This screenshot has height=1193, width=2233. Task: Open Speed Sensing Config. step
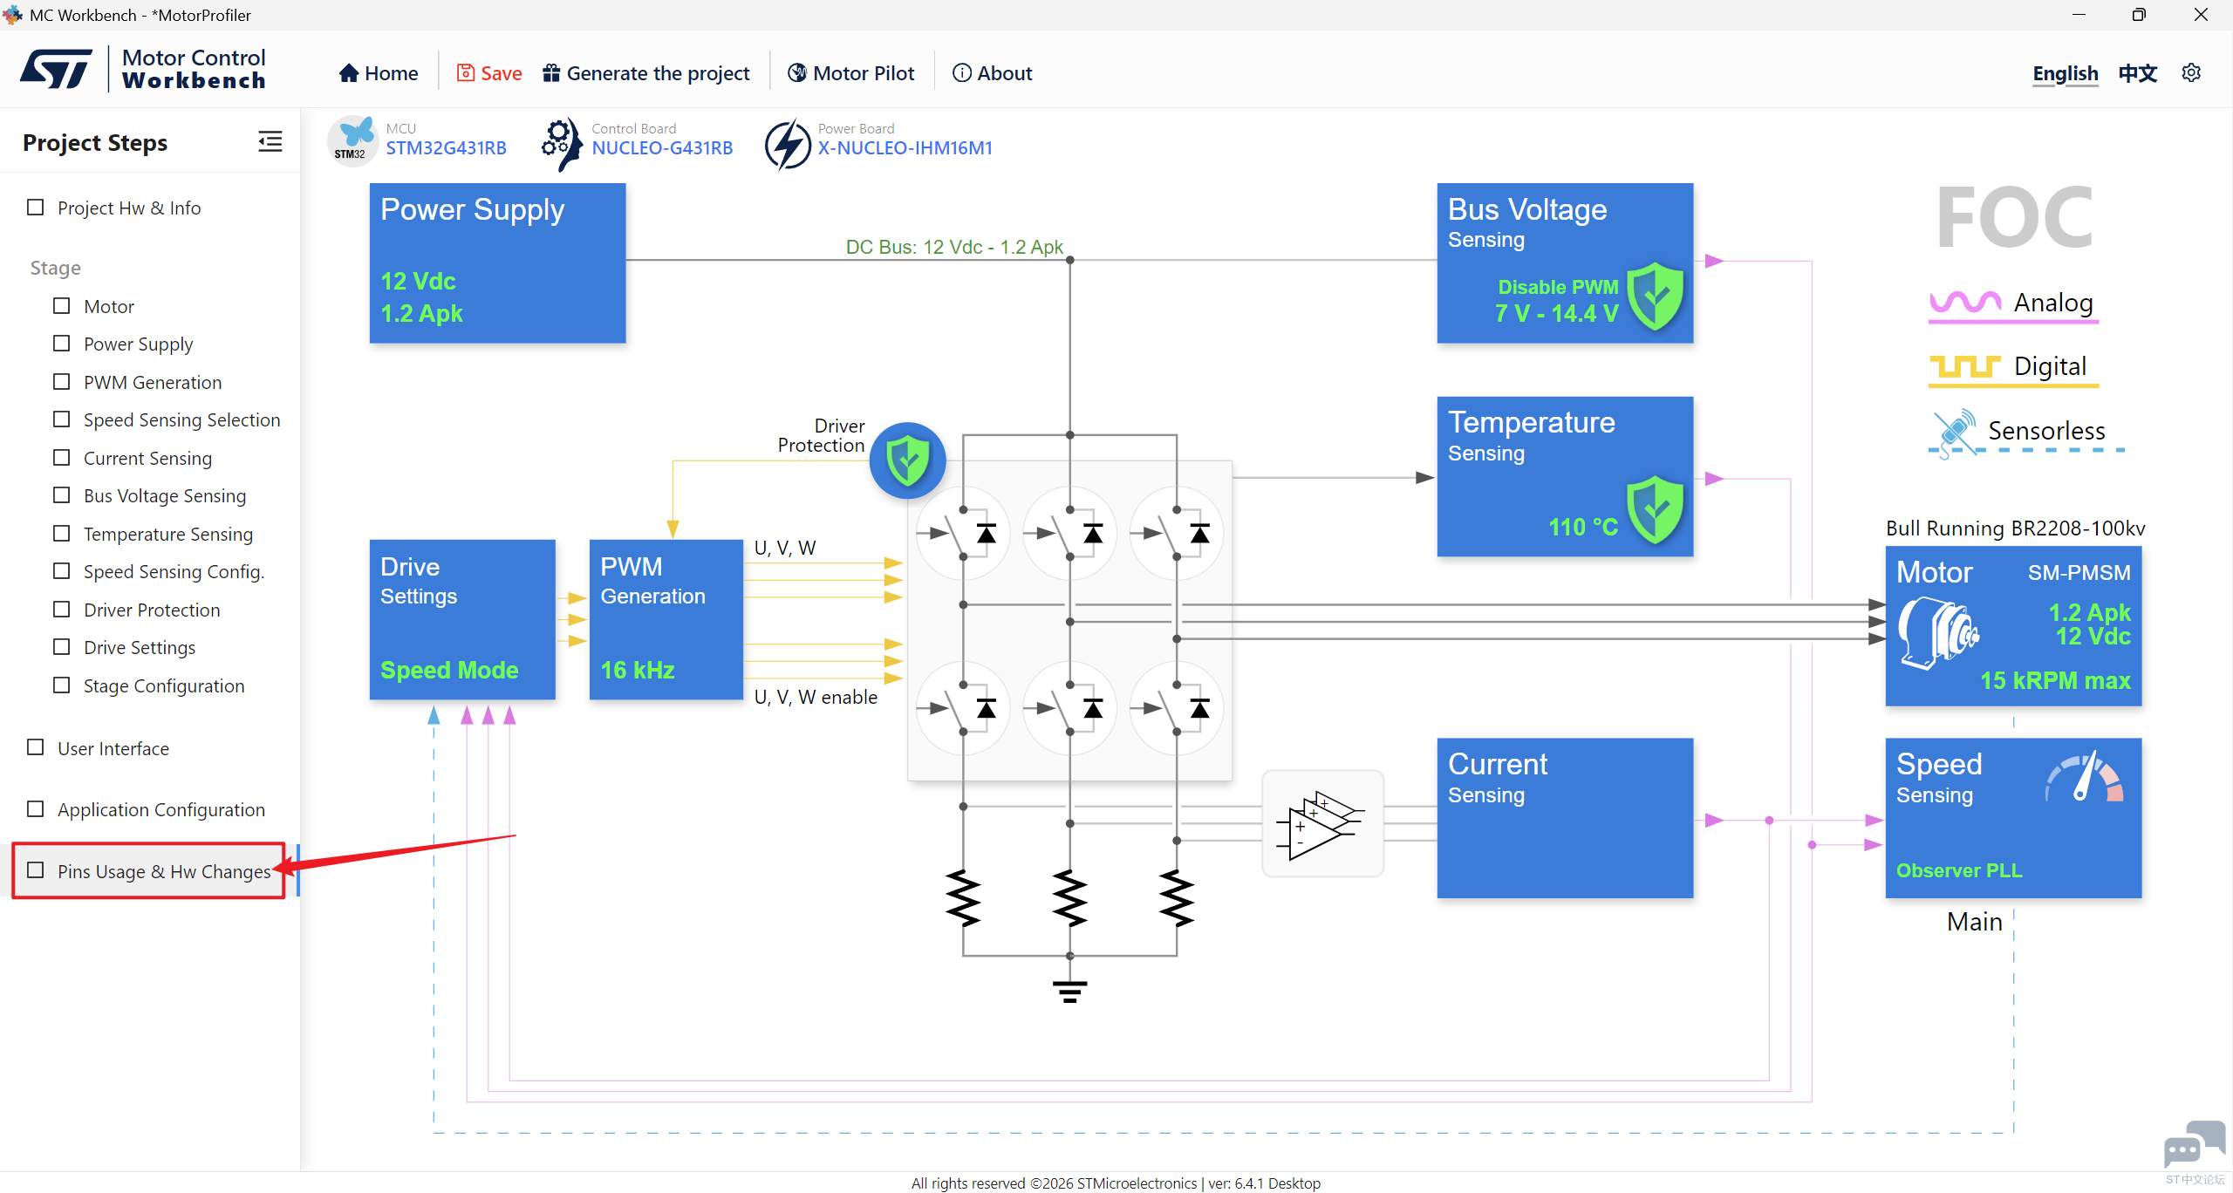(x=174, y=572)
